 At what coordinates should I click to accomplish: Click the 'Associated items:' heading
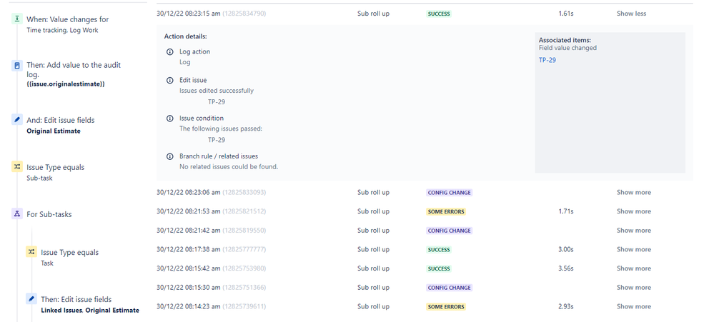click(x=565, y=40)
